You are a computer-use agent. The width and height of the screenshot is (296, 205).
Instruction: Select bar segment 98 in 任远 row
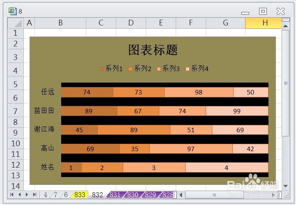pos(199,92)
